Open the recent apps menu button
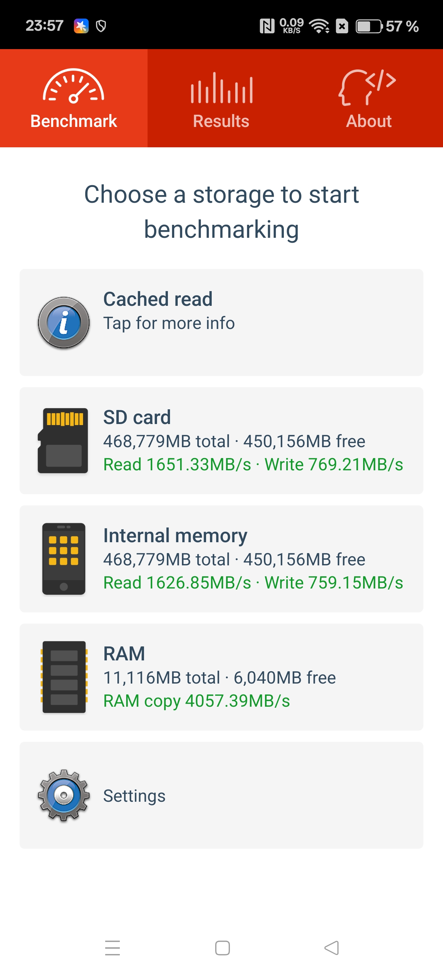The height and width of the screenshot is (975, 443). [x=113, y=948]
